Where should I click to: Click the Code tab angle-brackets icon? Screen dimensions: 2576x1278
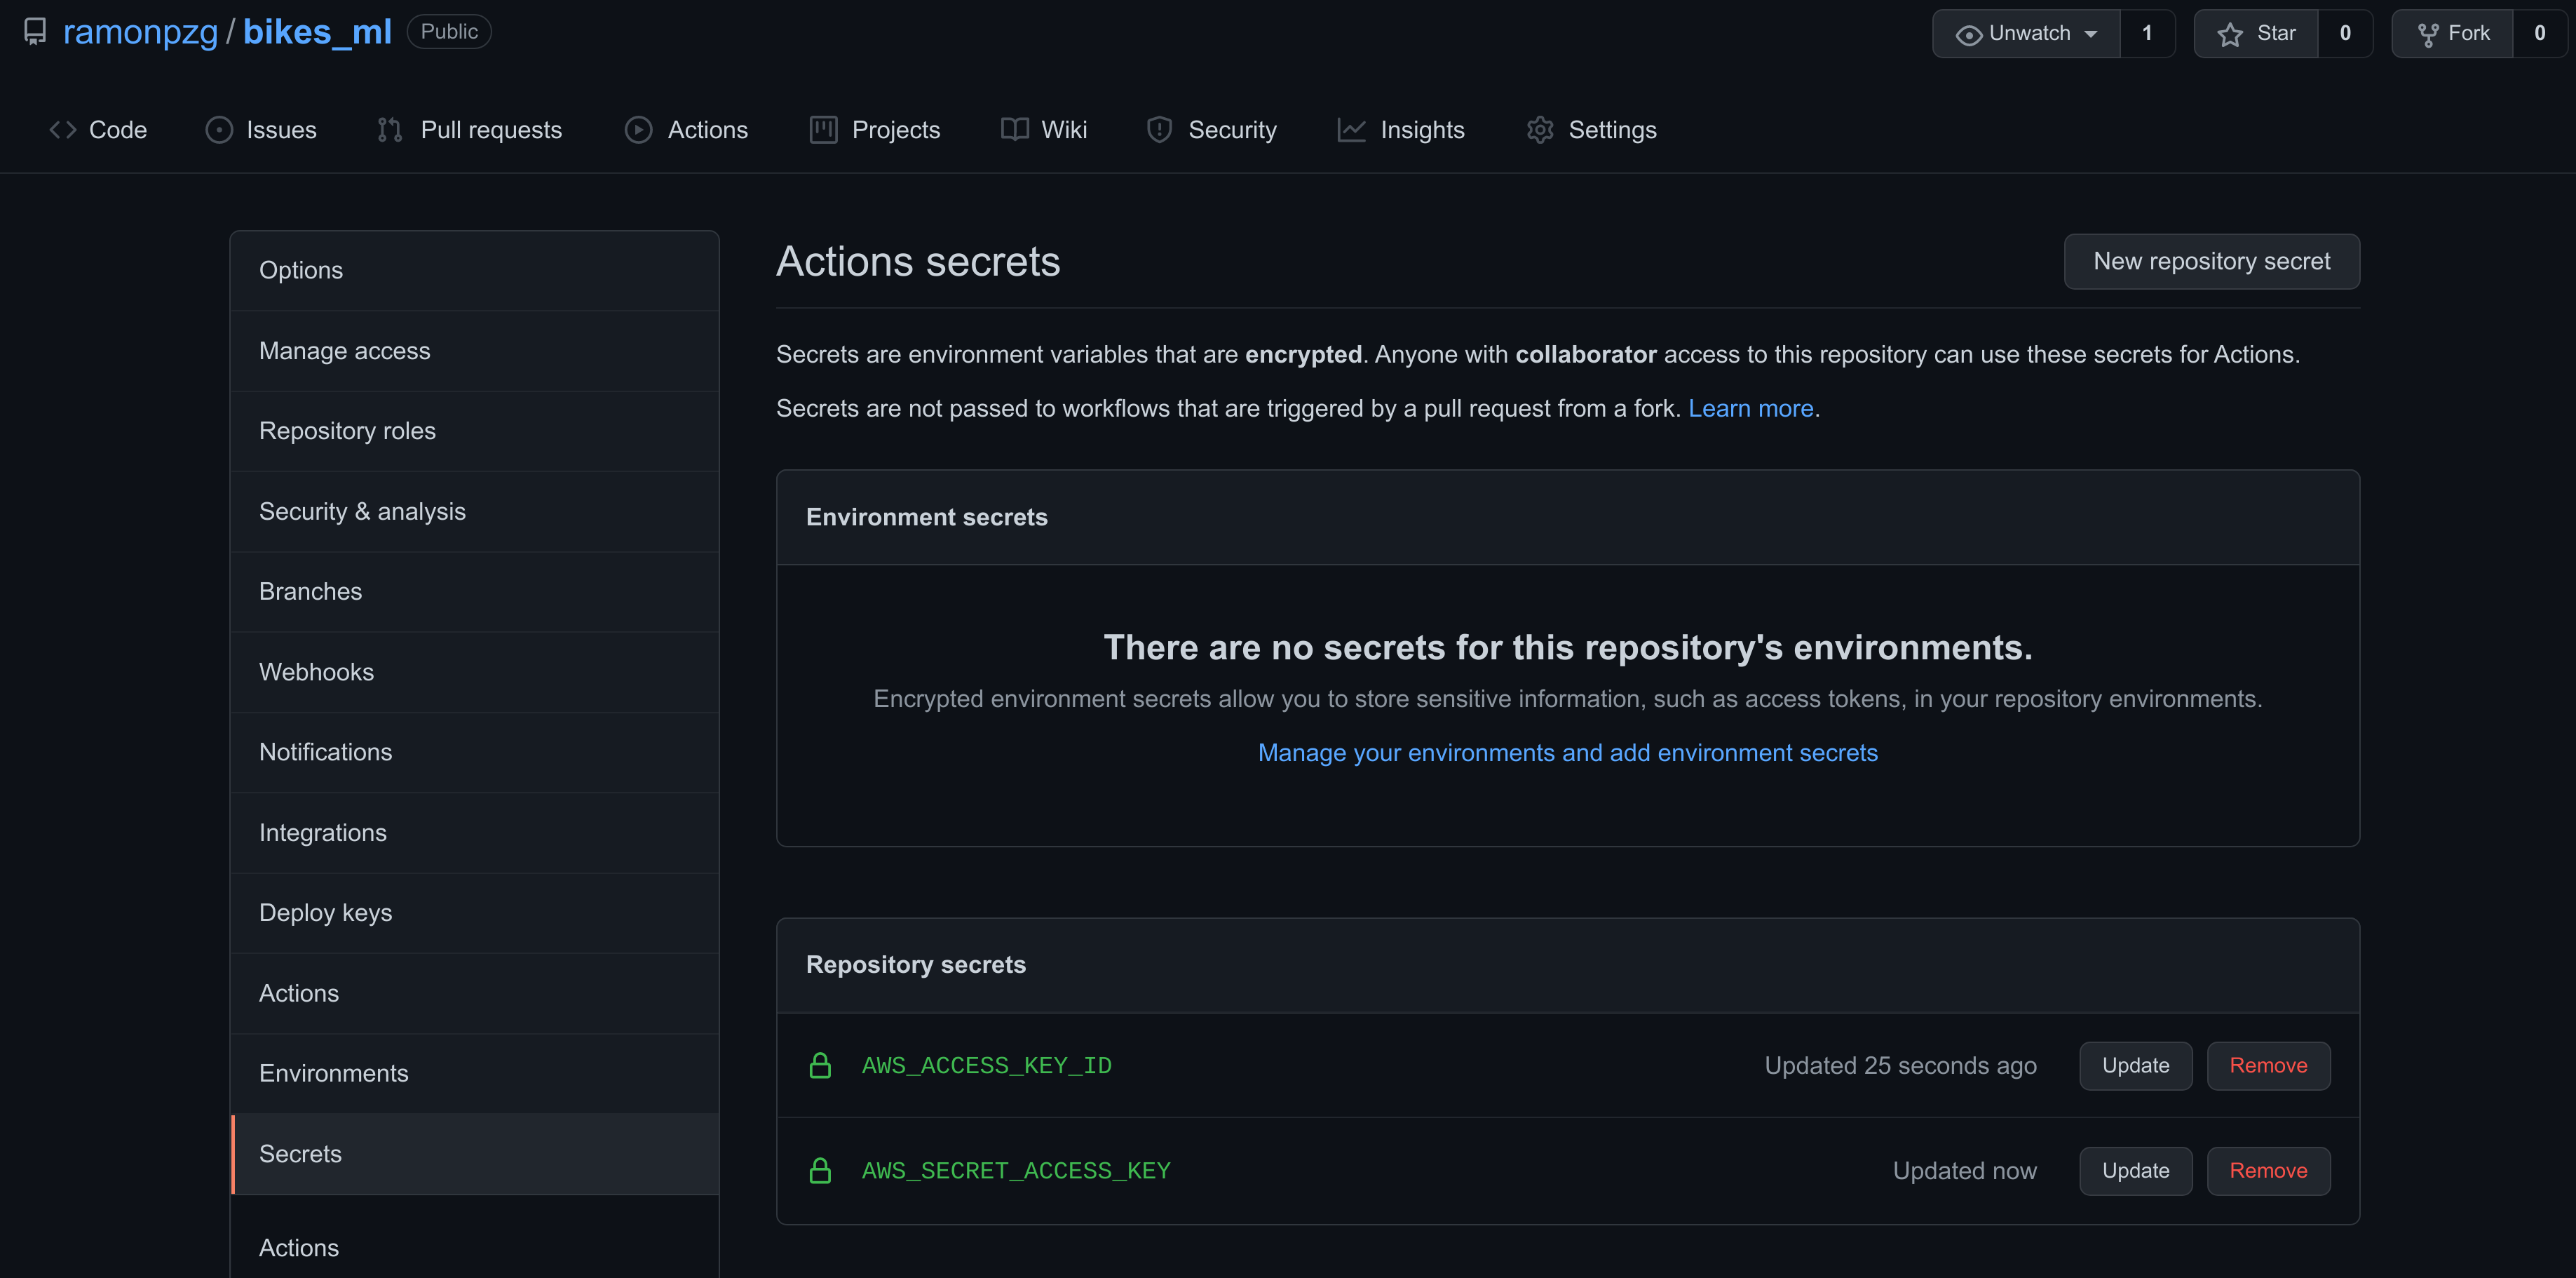click(x=63, y=130)
